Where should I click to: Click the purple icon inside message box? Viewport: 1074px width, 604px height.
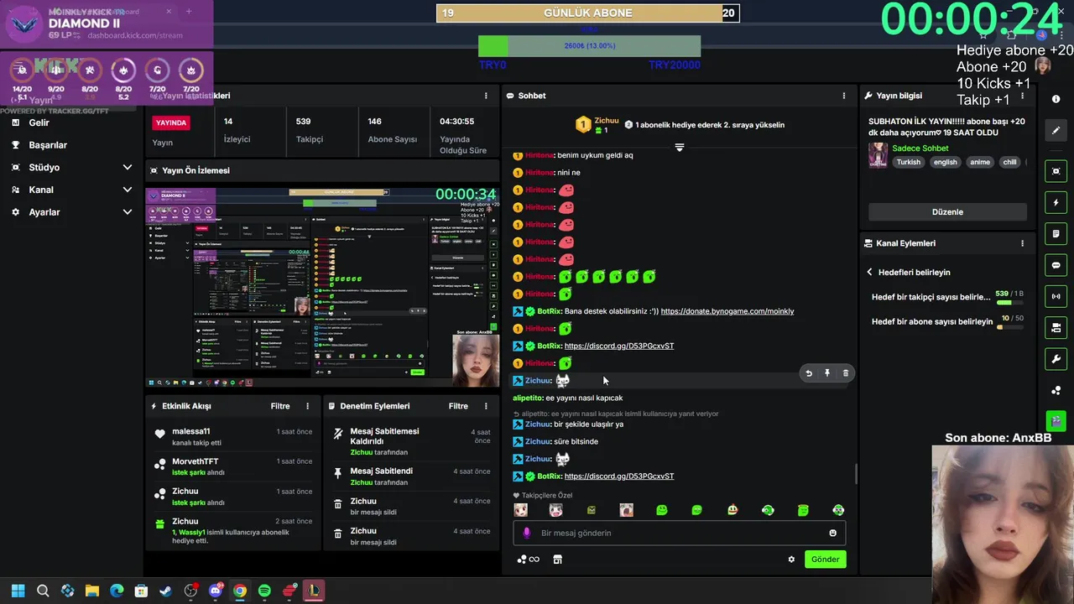pos(527,533)
